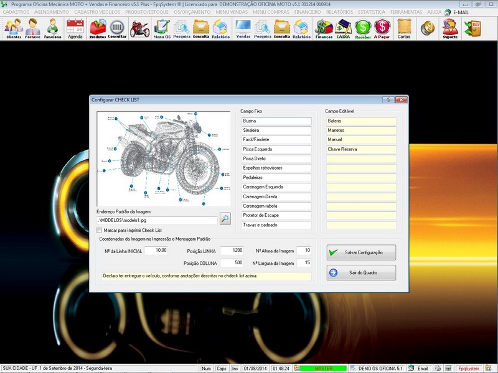Screen dimensions: 498x373
Task: Enable Marcar para Imprimir Check List
Action: point(100,230)
